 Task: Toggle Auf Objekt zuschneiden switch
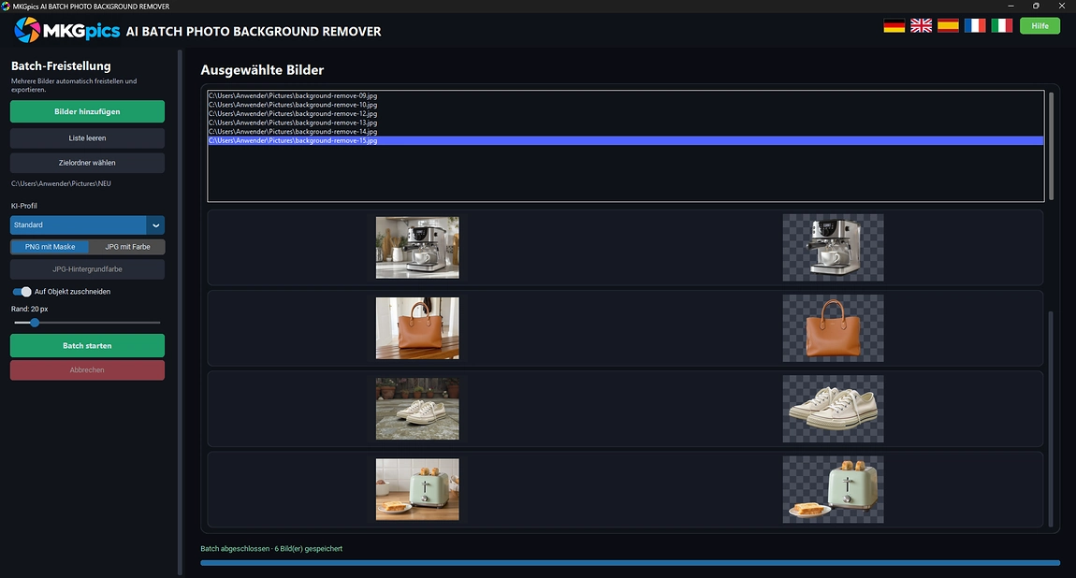point(22,292)
